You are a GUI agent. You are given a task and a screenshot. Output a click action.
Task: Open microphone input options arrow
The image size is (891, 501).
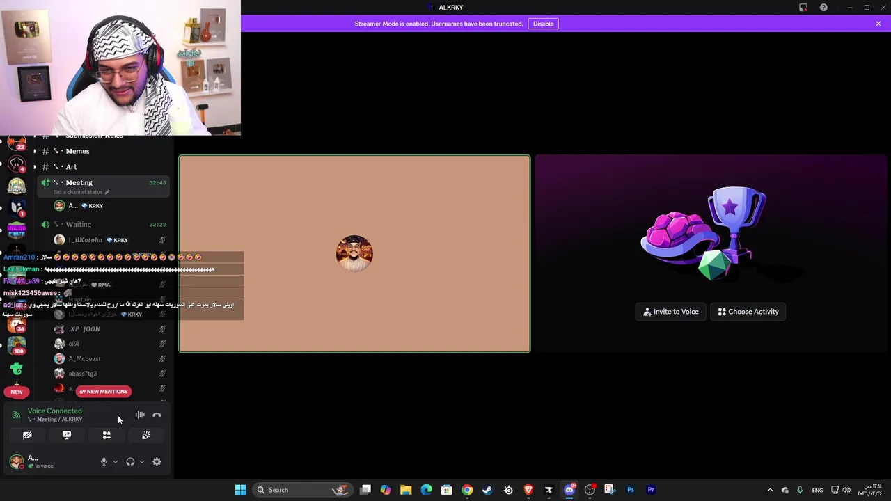[116, 461]
